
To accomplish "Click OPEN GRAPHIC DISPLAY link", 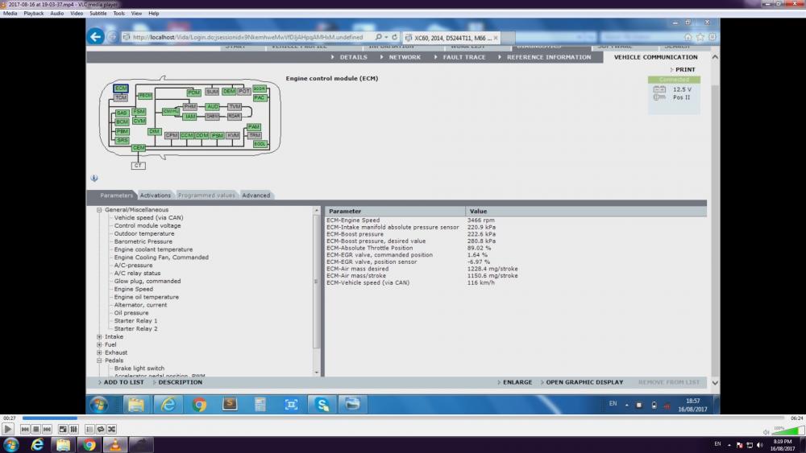I will [584, 382].
